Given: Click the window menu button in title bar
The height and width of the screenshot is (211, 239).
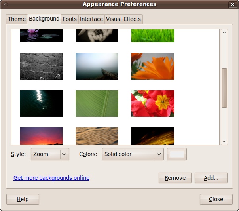Looking at the screenshot, I should click(x=6, y=4).
